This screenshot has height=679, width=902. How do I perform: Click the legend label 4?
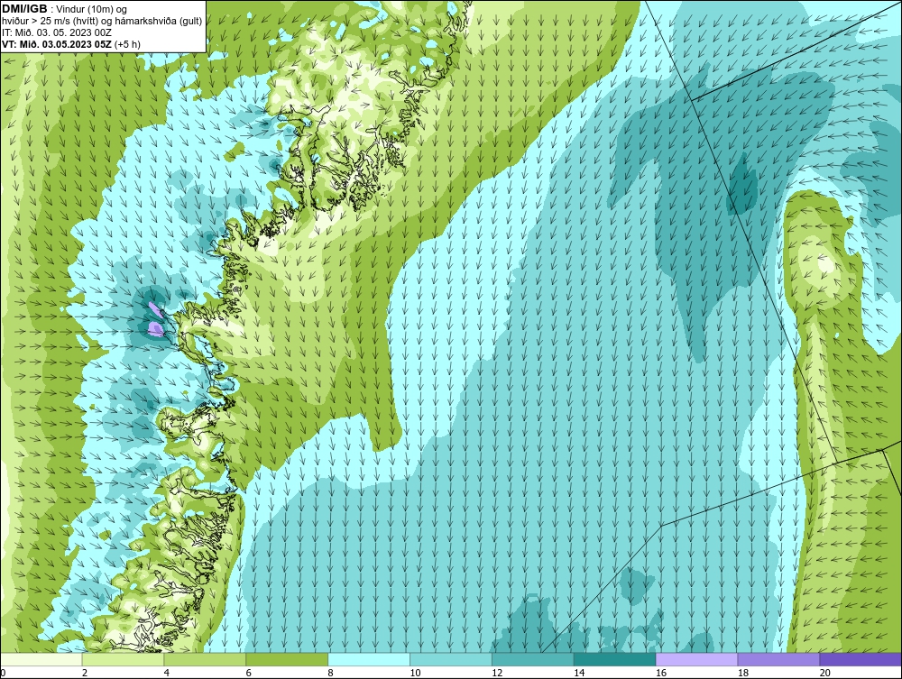[x=166, y=673]
